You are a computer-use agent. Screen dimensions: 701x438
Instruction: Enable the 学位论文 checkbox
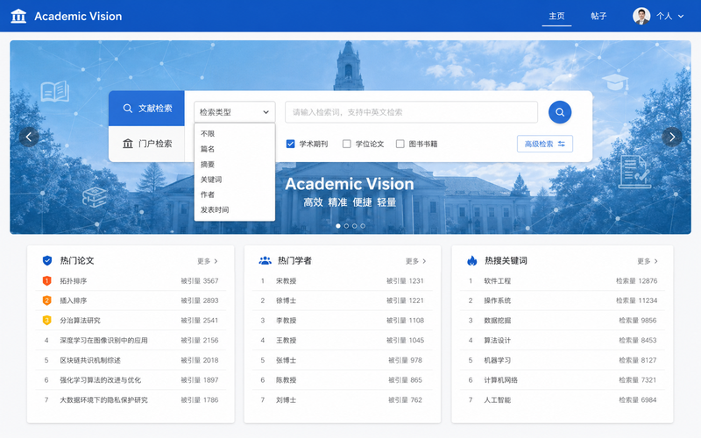pyautogui.click(x=346, y=144)
